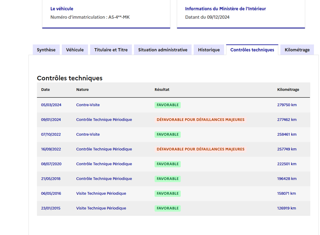Click the date 05/03/2024
Screen dimensions: 320x235
click(x=51, y=105)
